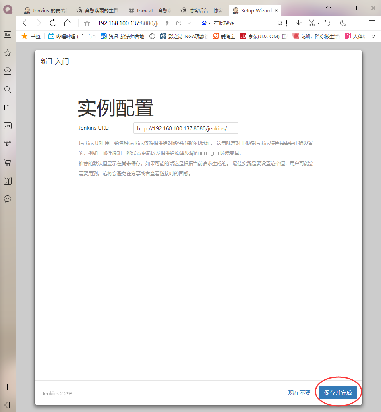The image size is (381, 412).
Task: Click the skin shirt icon in title bar
Action: pos(329,8)
